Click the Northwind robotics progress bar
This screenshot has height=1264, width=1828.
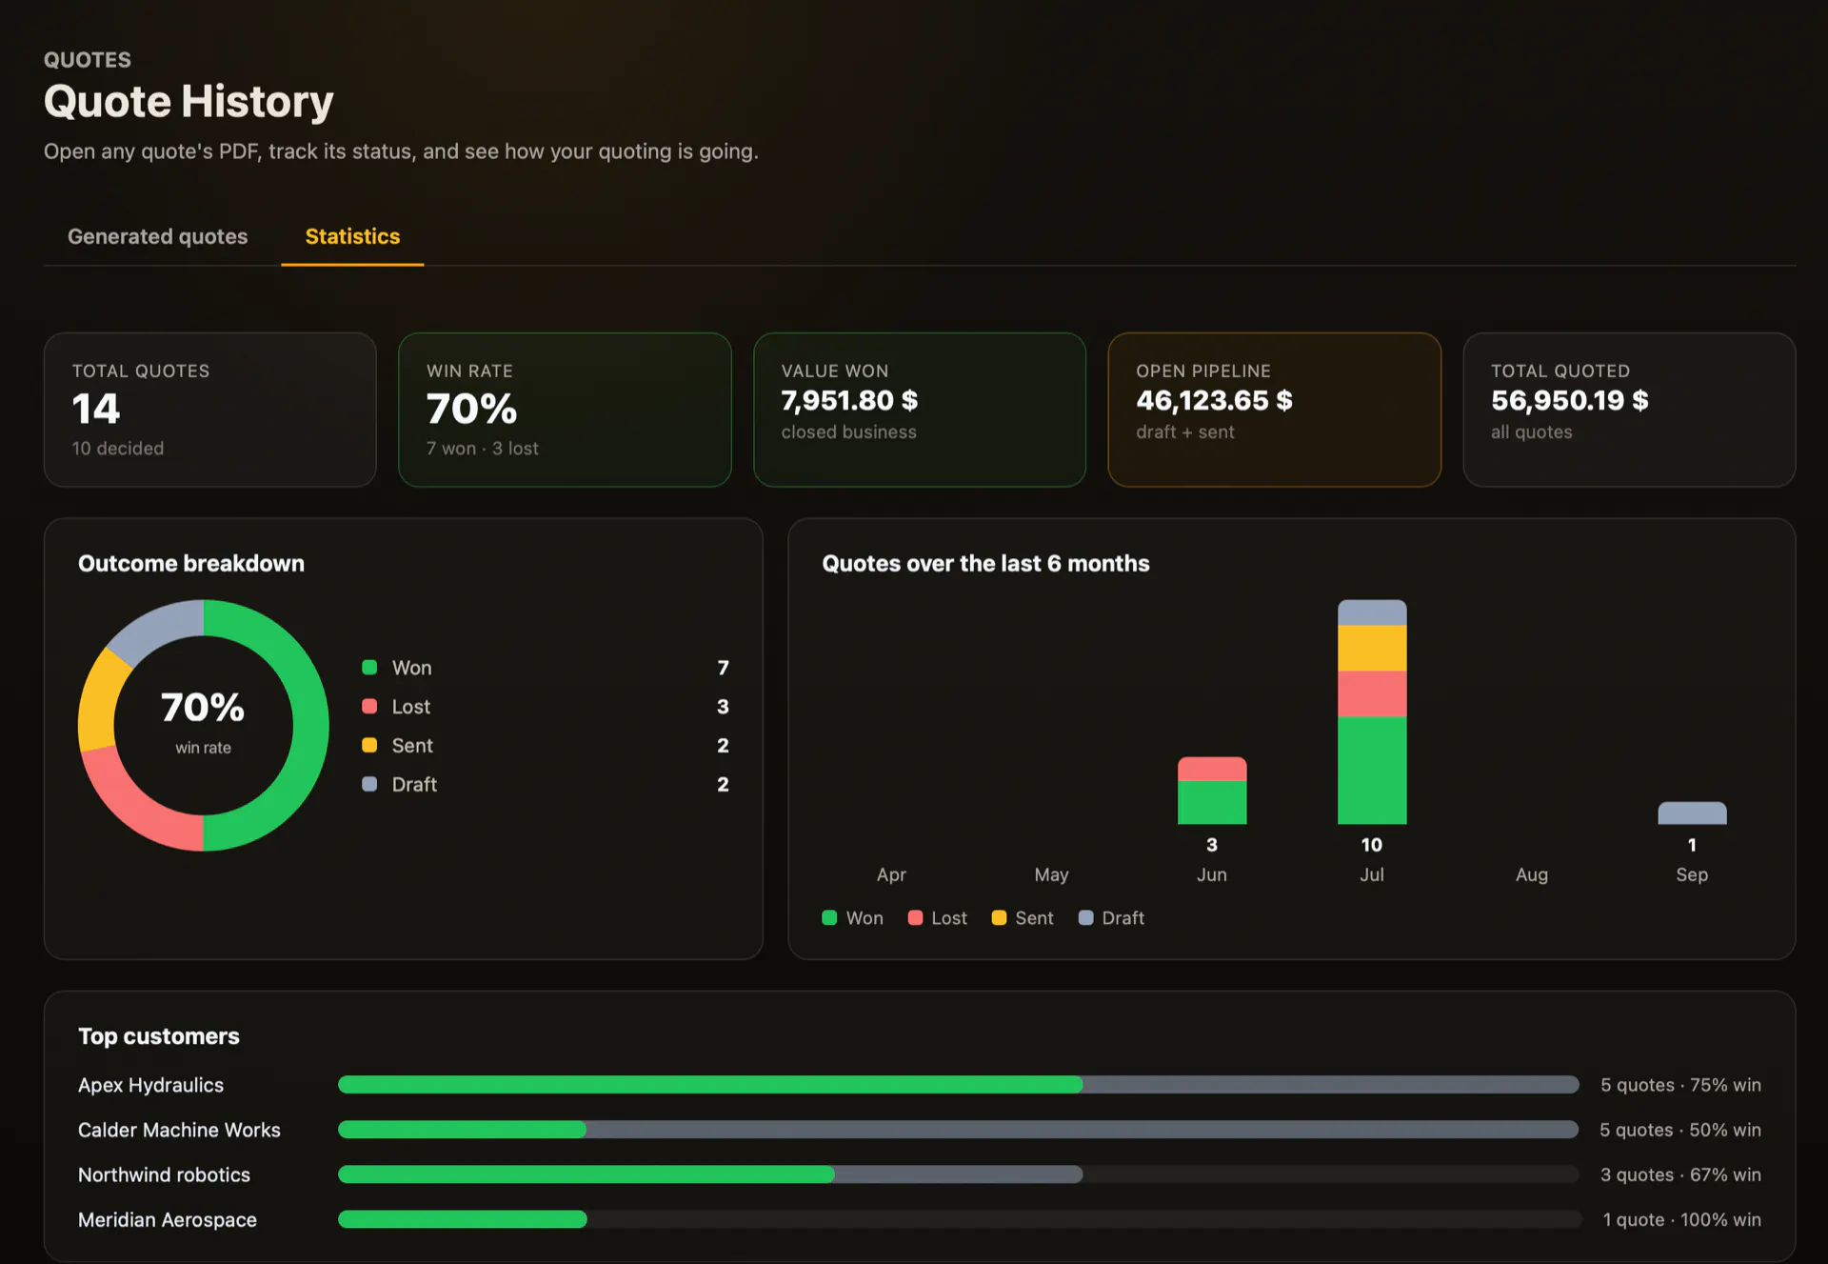click(959, 1174)
